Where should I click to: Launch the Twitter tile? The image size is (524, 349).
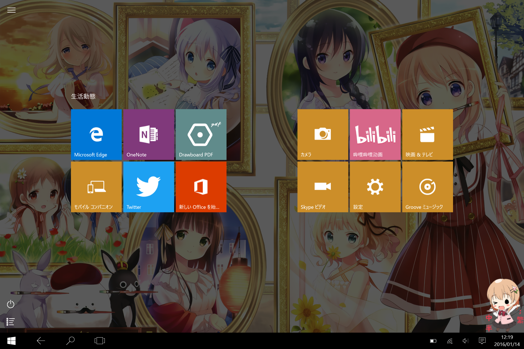pos(148,187)
